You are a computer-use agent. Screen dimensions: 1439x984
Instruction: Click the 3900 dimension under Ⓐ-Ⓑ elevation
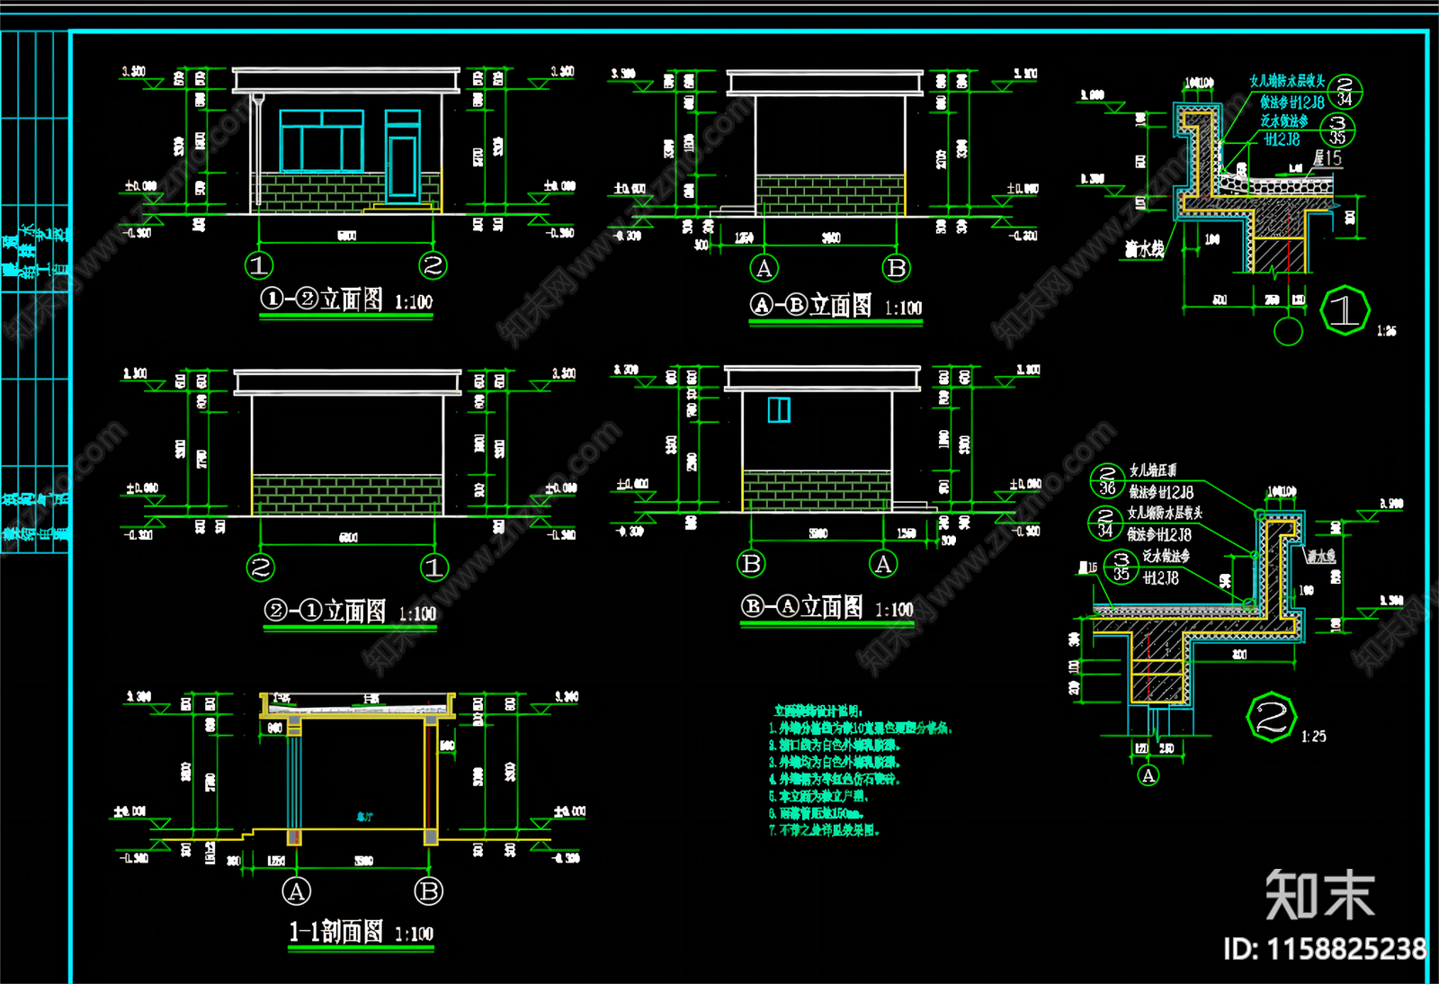click(x=831, y=238)
